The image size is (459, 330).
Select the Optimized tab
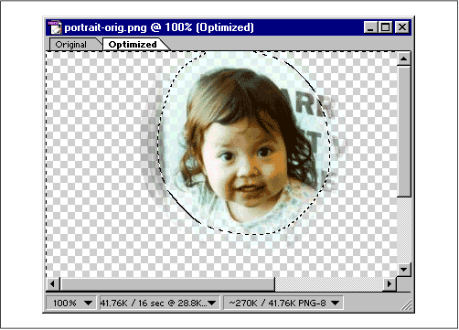(x=133, y=45)
